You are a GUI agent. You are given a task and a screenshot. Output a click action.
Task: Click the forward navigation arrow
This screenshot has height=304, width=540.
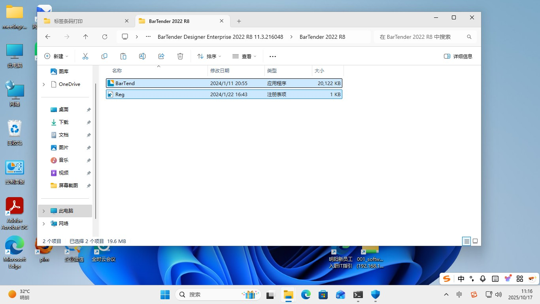tap(67, 37)
